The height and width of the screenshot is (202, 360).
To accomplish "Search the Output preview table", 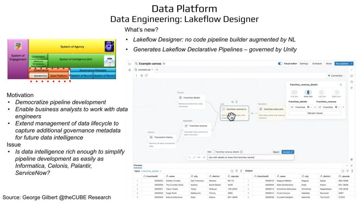I will (343, 171).
